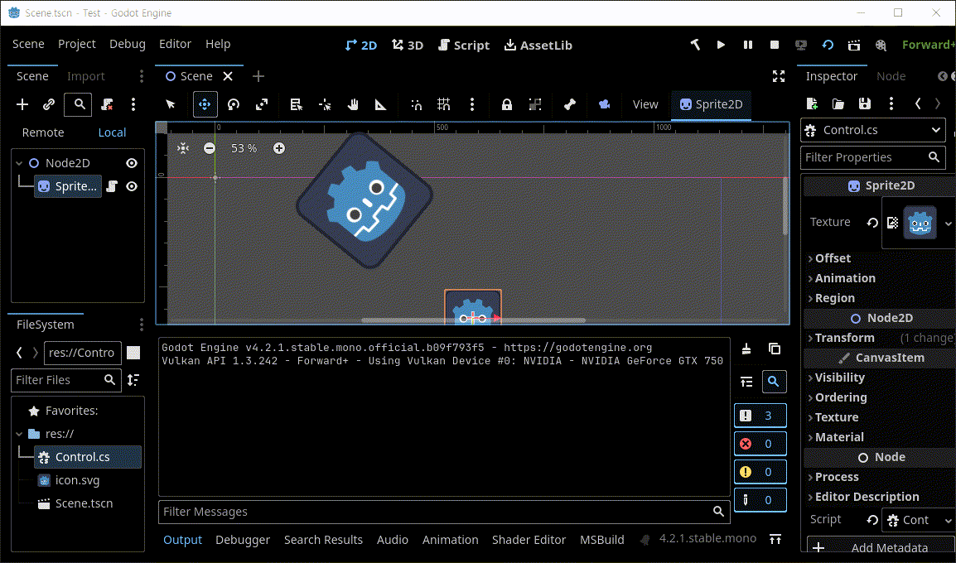Stop the running project
The height and width of the screenshot is (563, 956).
(775, 45)
